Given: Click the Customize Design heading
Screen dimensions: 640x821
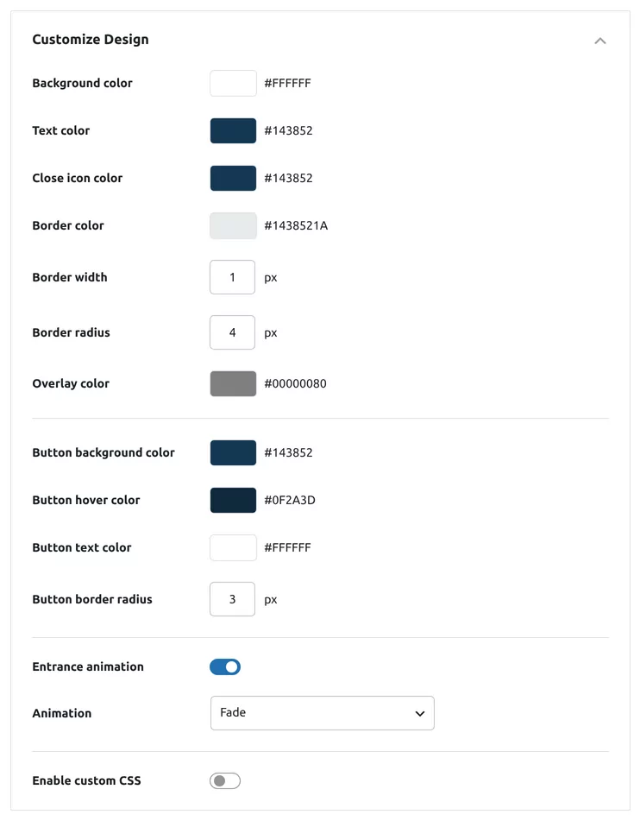Looking at the screenshot, I should (x=91, y=40).
